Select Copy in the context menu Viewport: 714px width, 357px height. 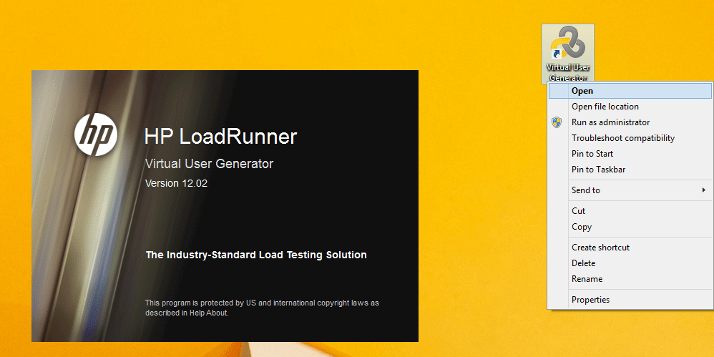pyautogui.click(x=630, y=227)
